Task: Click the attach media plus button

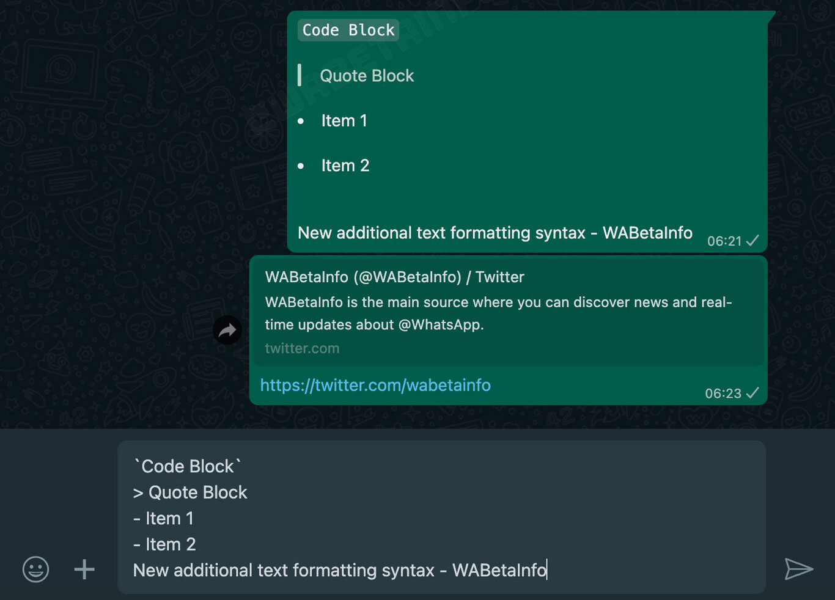Action: [84, 569]
